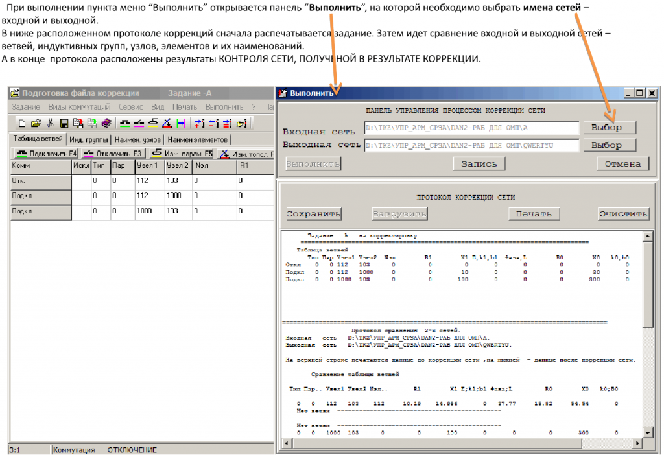Click the green connect branch toolbar icon
The height and width of the screenshot is (455, 664).
[125, 123]
